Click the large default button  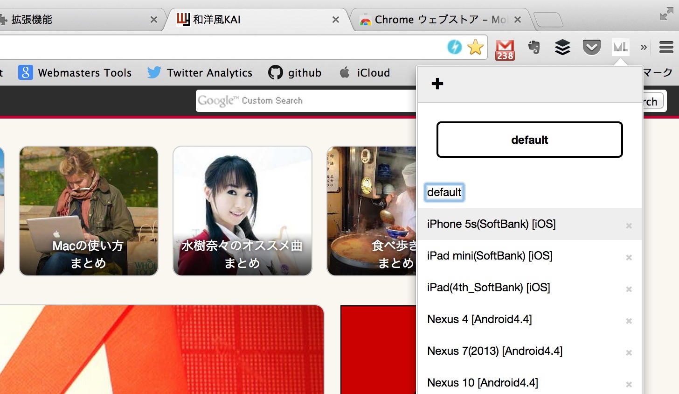[x=529, y=140]
